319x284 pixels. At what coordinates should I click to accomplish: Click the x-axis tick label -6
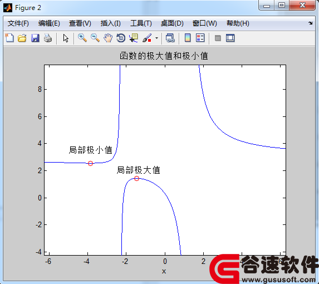pyautogui.click(x=48, y=261)
